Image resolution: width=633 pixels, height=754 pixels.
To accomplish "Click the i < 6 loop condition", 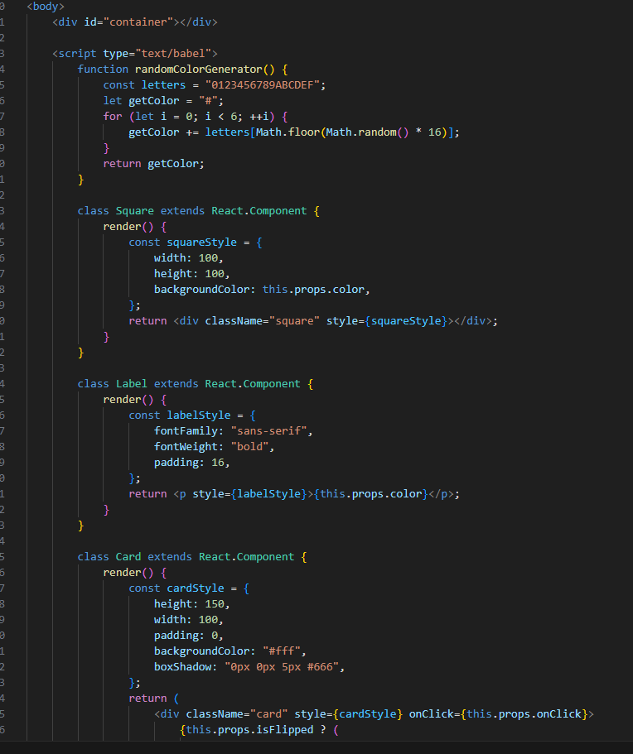I will tap(220, 117).
